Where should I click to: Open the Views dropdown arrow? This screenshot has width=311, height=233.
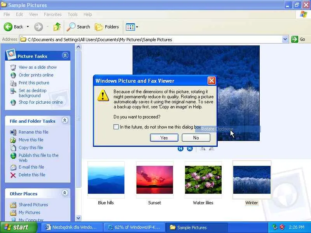[x=137, y=27]
